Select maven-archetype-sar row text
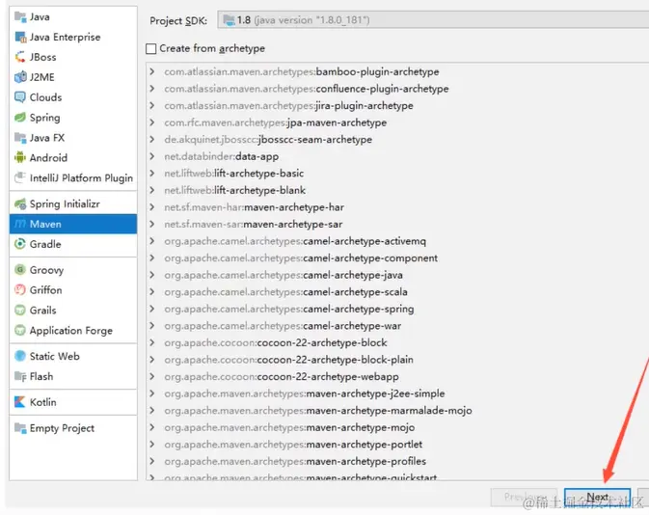This screenshot has width=649, height=515. point(253,225)
